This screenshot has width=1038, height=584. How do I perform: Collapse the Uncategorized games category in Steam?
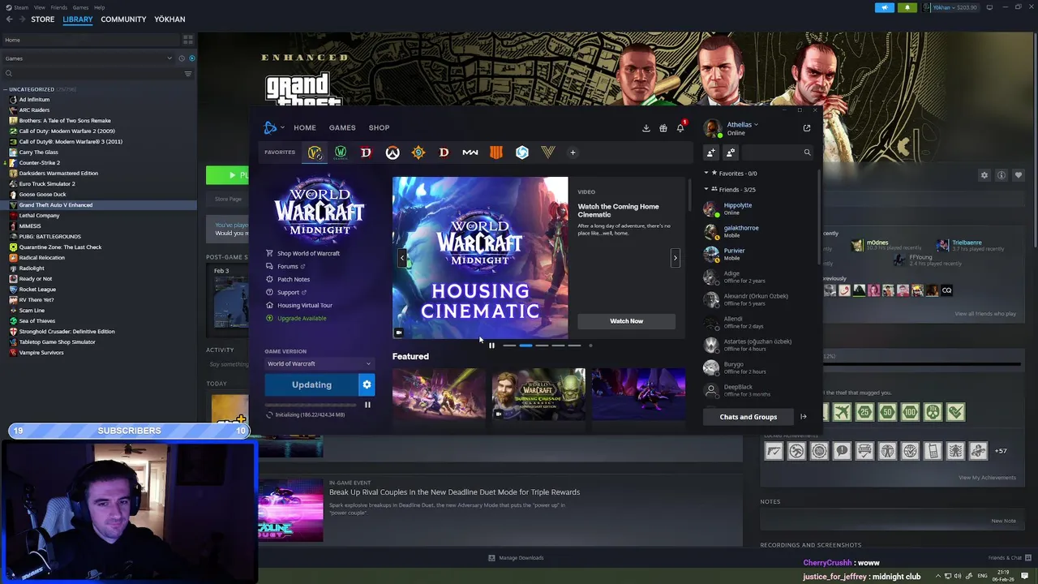point(5,89)
